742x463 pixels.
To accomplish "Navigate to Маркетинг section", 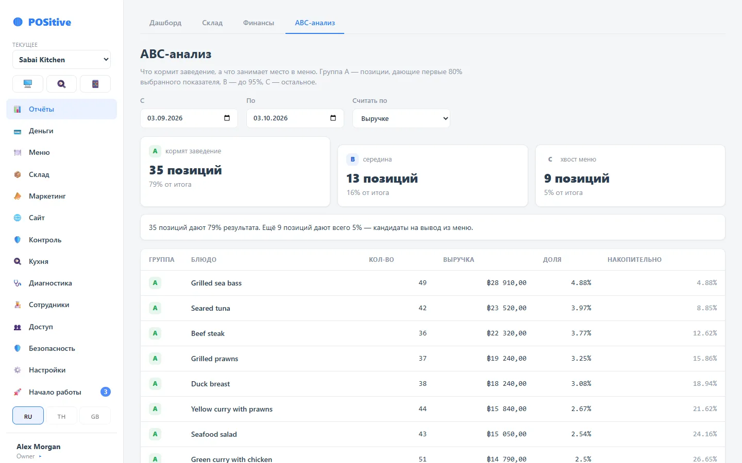I will pos(61,196).
